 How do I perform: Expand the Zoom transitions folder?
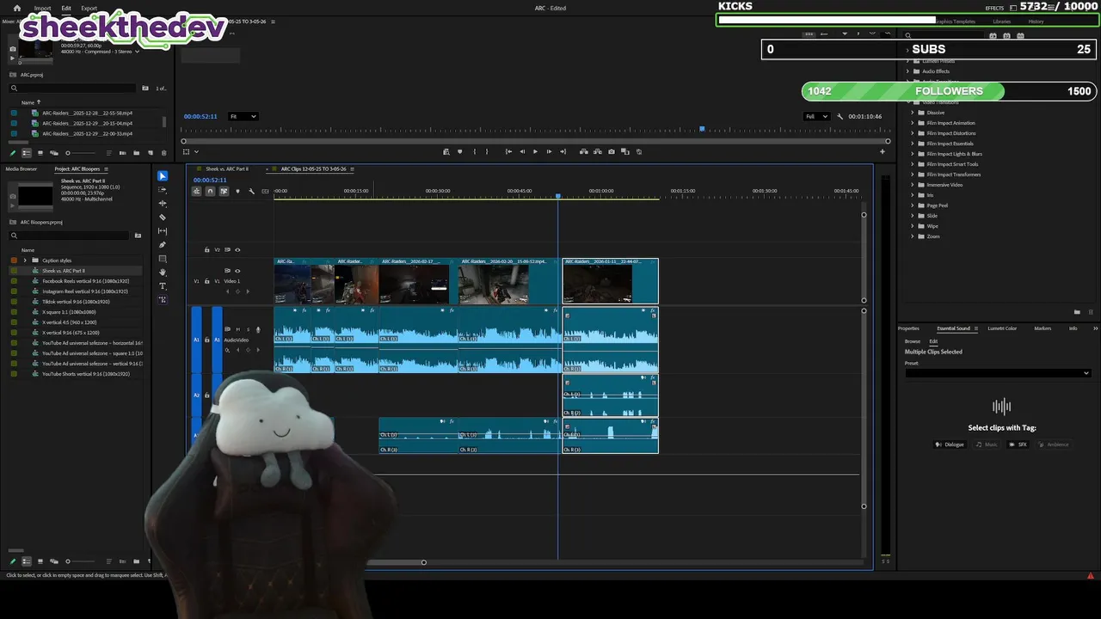(x=913, y=236)
